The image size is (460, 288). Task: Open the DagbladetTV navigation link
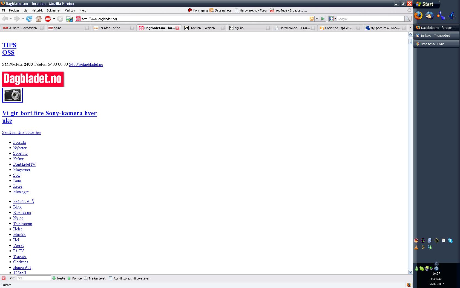(x=24, y=164)
